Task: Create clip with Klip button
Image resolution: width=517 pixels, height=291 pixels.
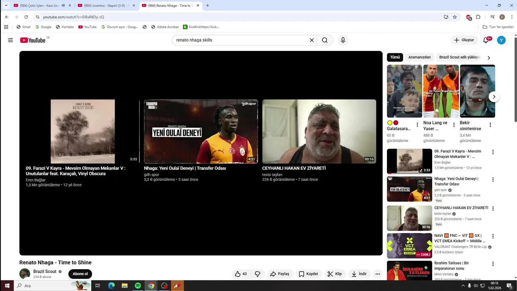Action: [334, 274]
